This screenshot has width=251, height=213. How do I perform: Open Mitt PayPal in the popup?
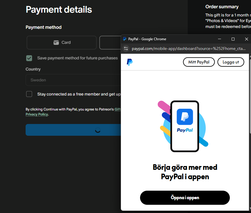[199, 62]
